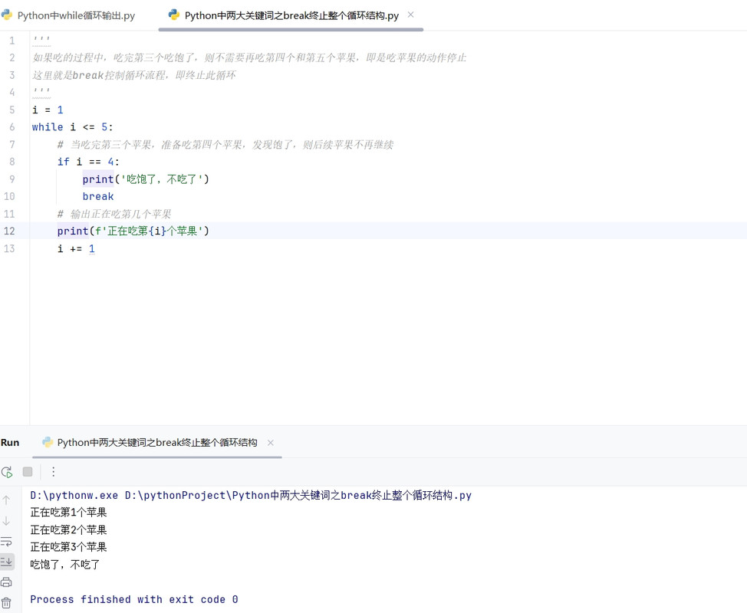Click console output '吃饱了，不吃了'
This screenshot has height=613, width=747.
[x=65, y=565]
